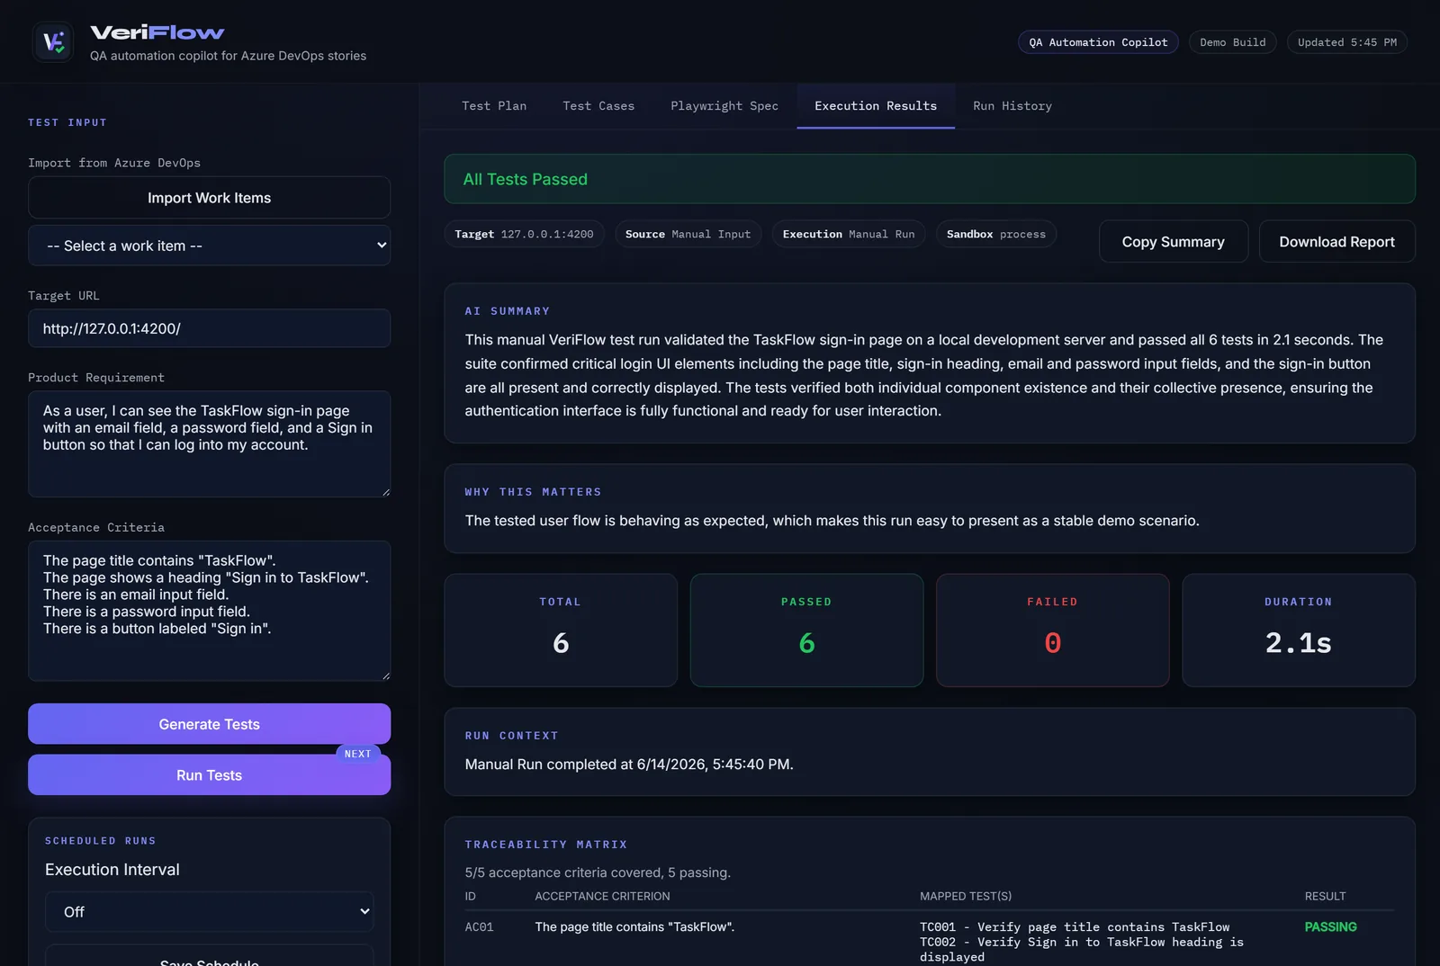Click the Duration 2.1s card
This screenshot has height=966, width=1440.
pyautogui.click(x=1299, y=631)
